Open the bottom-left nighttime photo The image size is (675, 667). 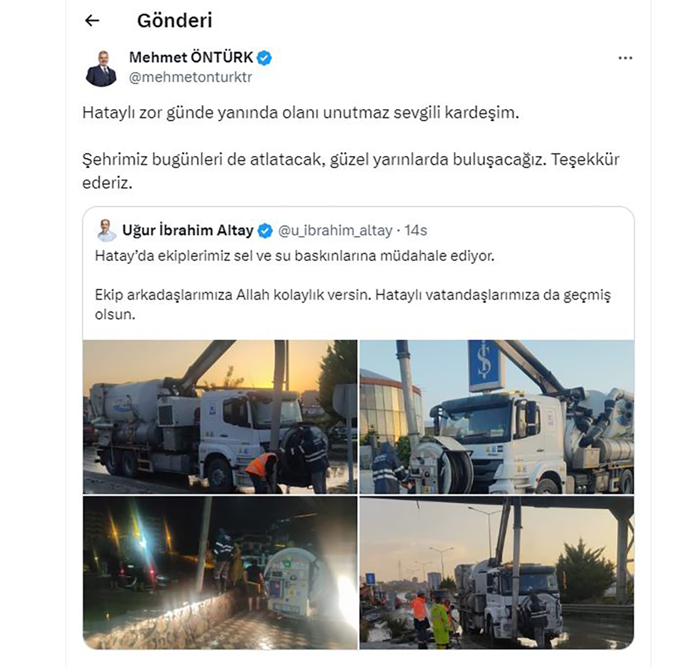tap(220, 572)
